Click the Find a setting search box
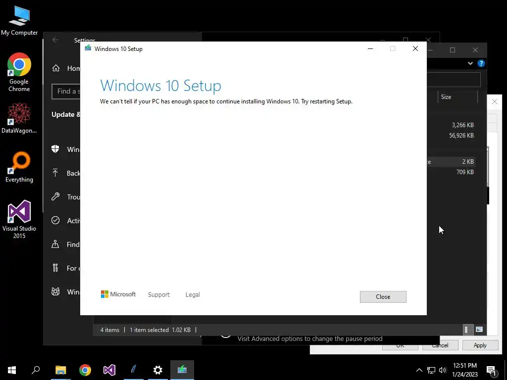The width and height of the screenshot is (507, 380). [x=66, y=92]
